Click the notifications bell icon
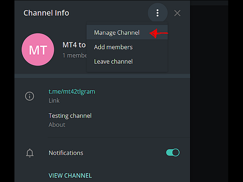Image resolution: width=243 pixels, height=182 pixels. coord(30,153)
